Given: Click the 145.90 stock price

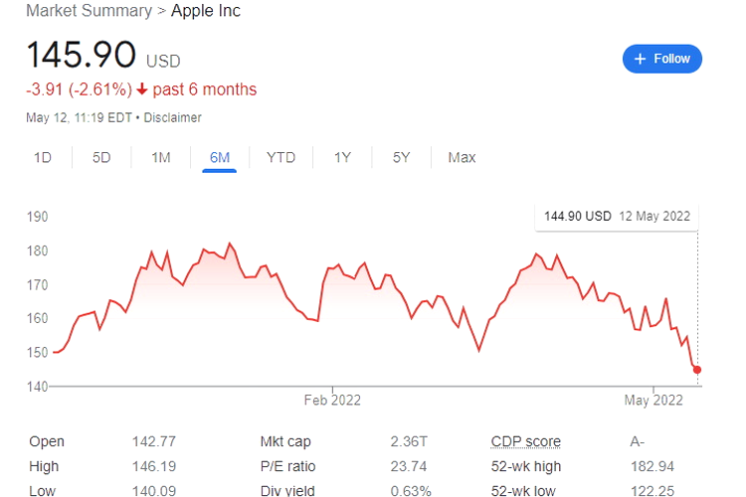Looking at the screenshot, I should [x=82, y=54].
